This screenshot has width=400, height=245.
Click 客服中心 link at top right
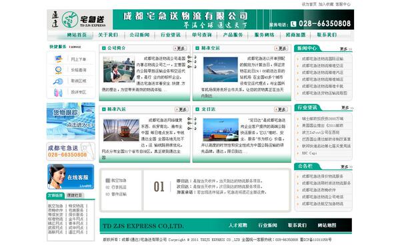coord(343,5)
